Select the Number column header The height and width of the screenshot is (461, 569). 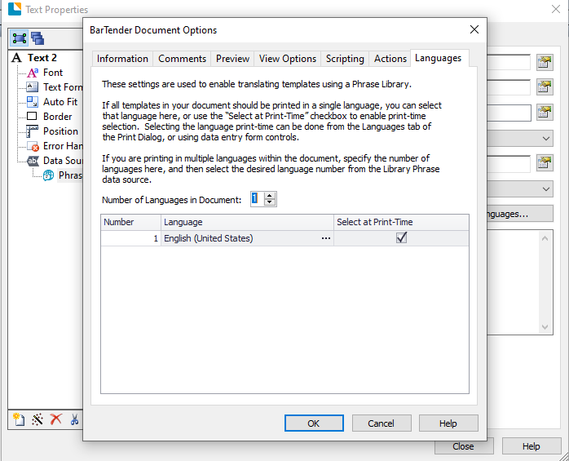click(x=131, y=222)
